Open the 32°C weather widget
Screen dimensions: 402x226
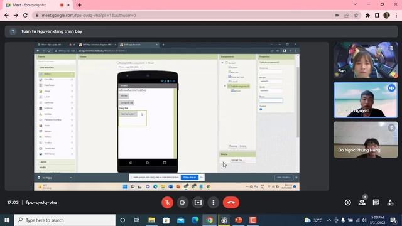pyautogui.click(x=313, y=220)
